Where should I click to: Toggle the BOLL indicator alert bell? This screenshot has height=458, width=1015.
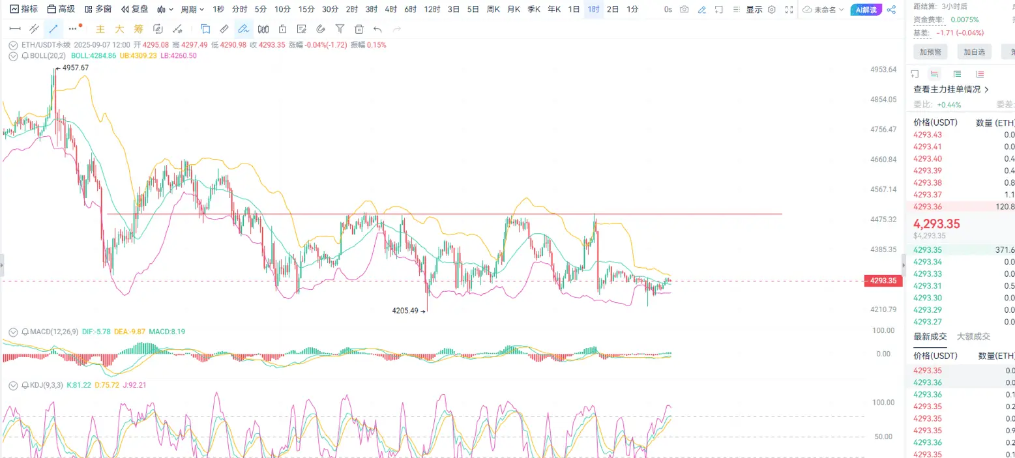pos(25,56)
